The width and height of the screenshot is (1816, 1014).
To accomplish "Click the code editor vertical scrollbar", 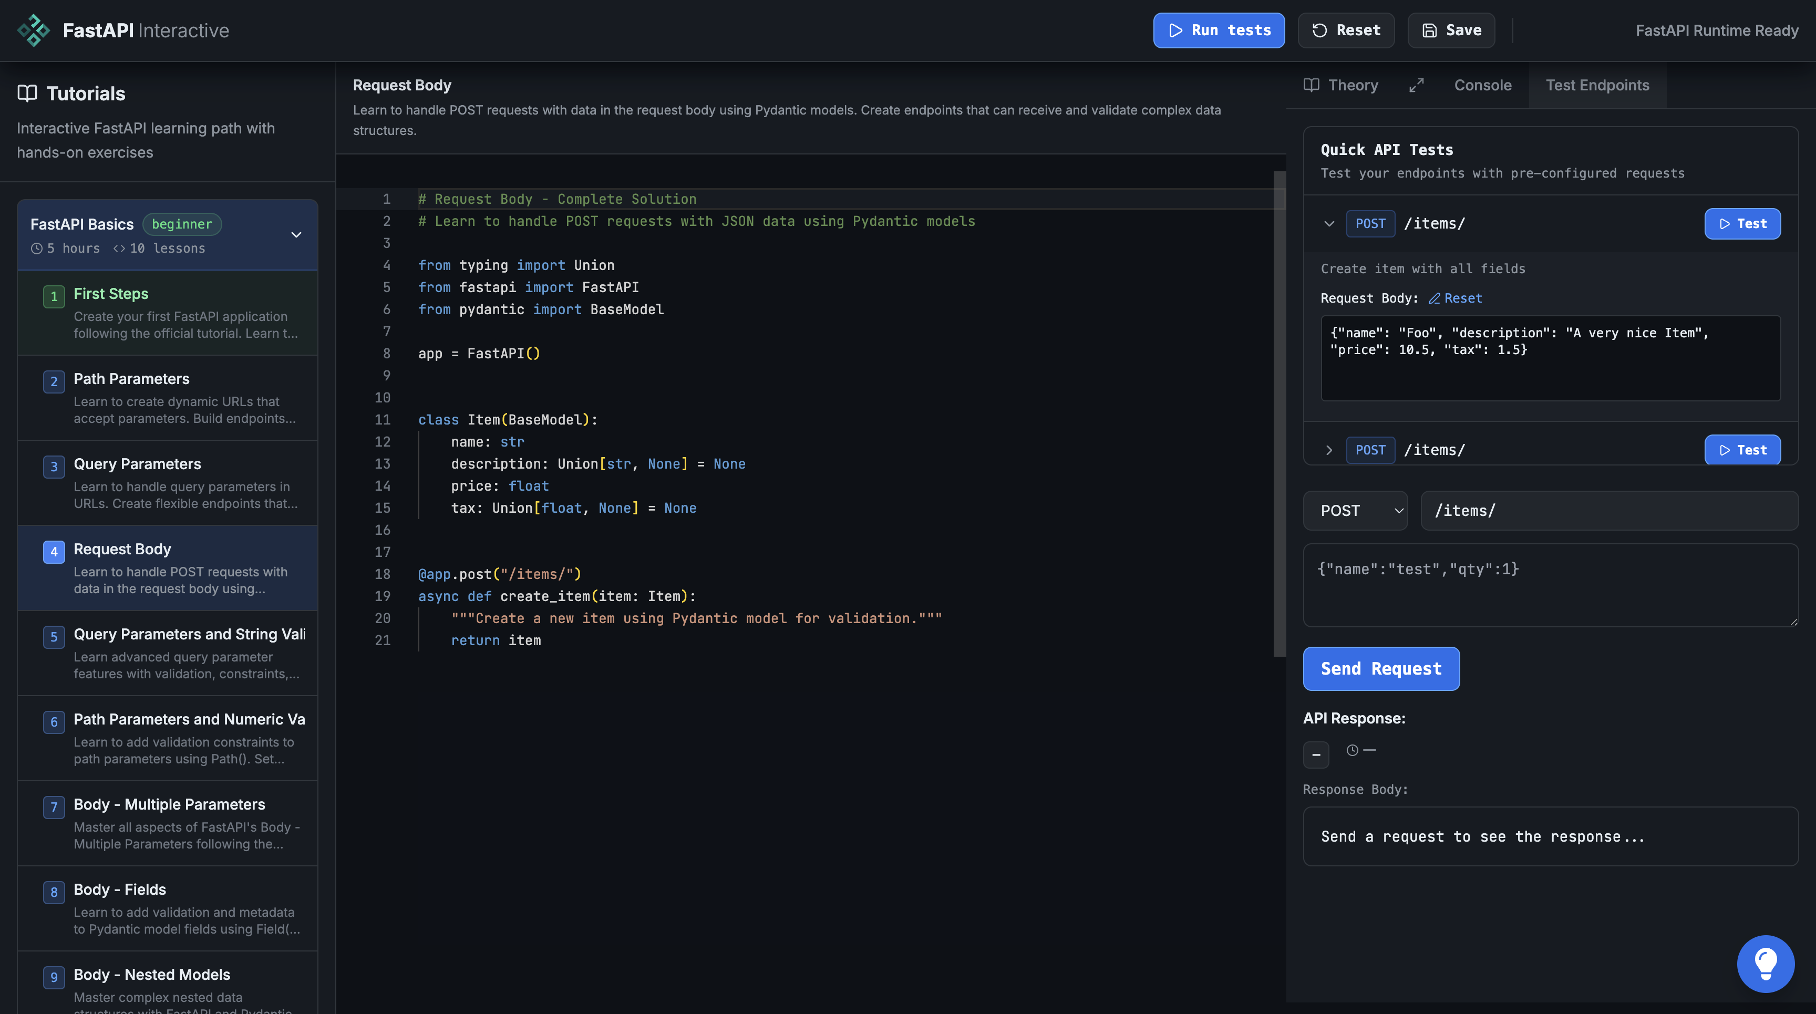I will point(1279,415).
